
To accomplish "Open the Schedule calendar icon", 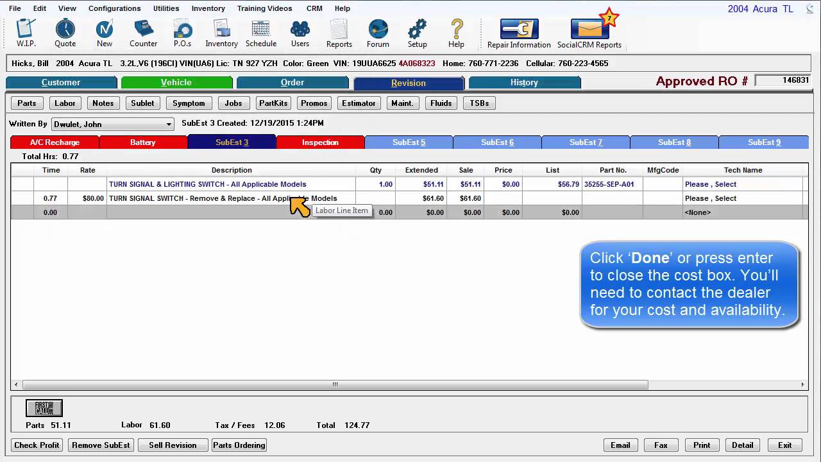I will click(261, 33).
